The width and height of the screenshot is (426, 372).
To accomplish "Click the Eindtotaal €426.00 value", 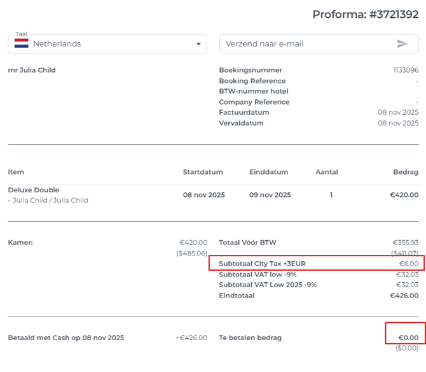I will pyautogui.click(x=404, y=295).
